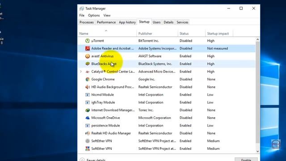286x161 pixels.
Task: Select the Realtek HD Audio Manager entry
Action: (111, 133)
